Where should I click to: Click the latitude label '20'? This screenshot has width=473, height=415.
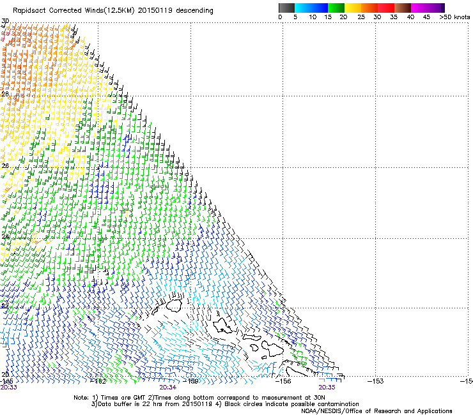(x=5, y=374)
